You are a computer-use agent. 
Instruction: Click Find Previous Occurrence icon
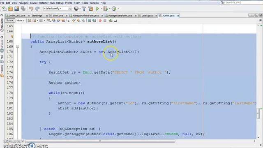coord(54,21)
